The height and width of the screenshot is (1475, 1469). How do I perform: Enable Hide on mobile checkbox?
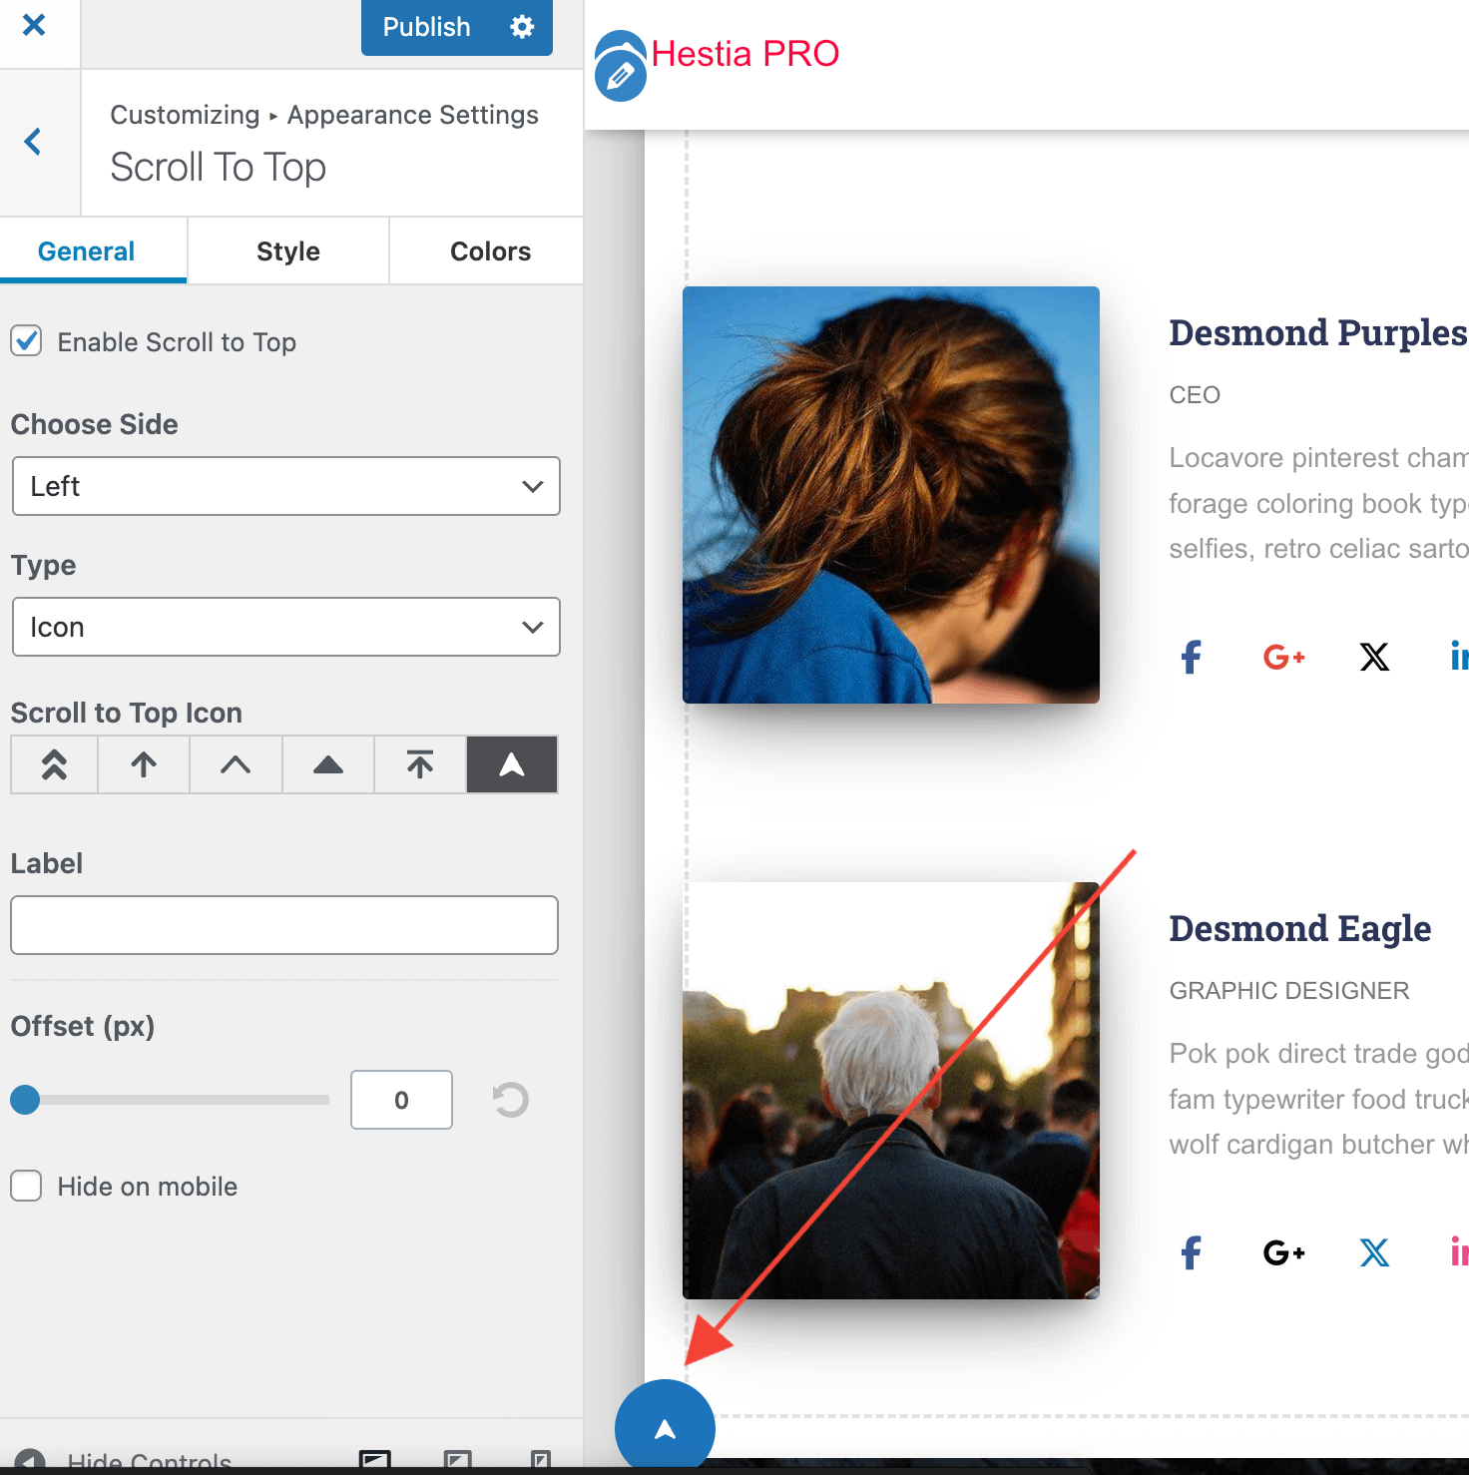pos(27,1186)
